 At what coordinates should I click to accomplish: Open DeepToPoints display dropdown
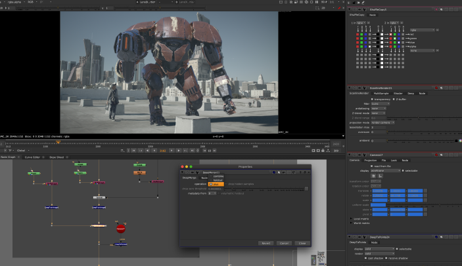(379, 249)
